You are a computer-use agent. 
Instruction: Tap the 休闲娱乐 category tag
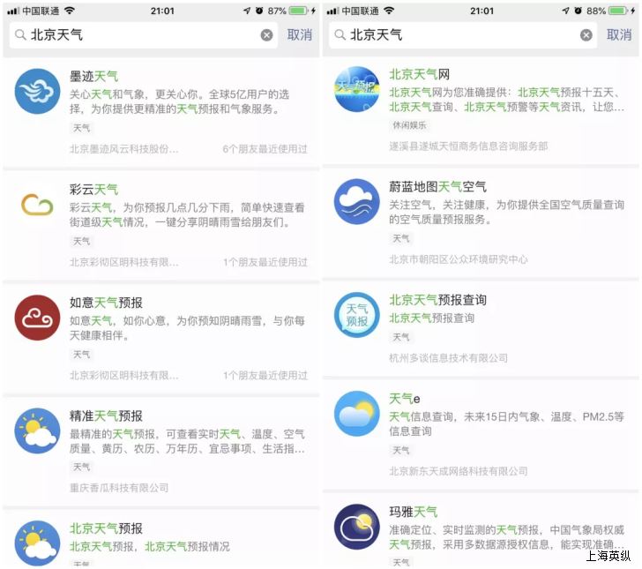(409, 125)
